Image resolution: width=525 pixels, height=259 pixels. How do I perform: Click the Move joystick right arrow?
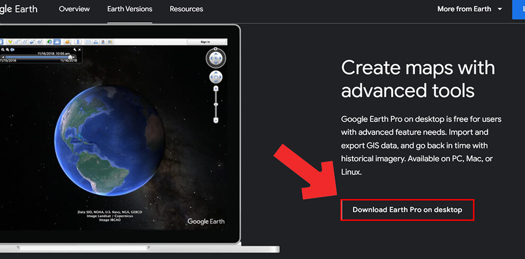click(220, 77)
